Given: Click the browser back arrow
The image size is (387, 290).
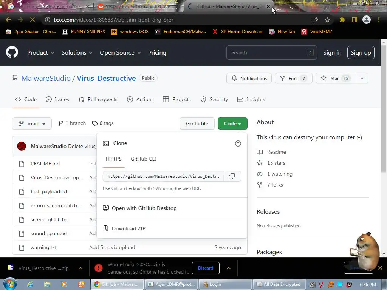Looking at the screenshot, I should tap(8, 20).
